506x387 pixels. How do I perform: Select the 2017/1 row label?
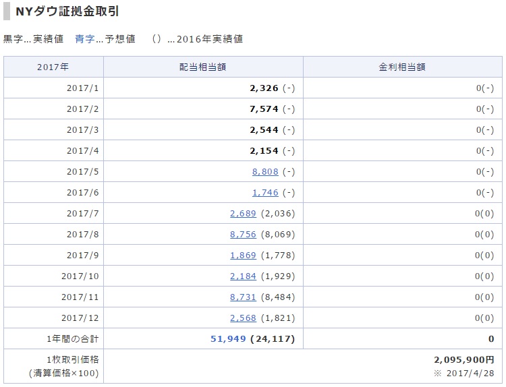(x=82, y=88)
